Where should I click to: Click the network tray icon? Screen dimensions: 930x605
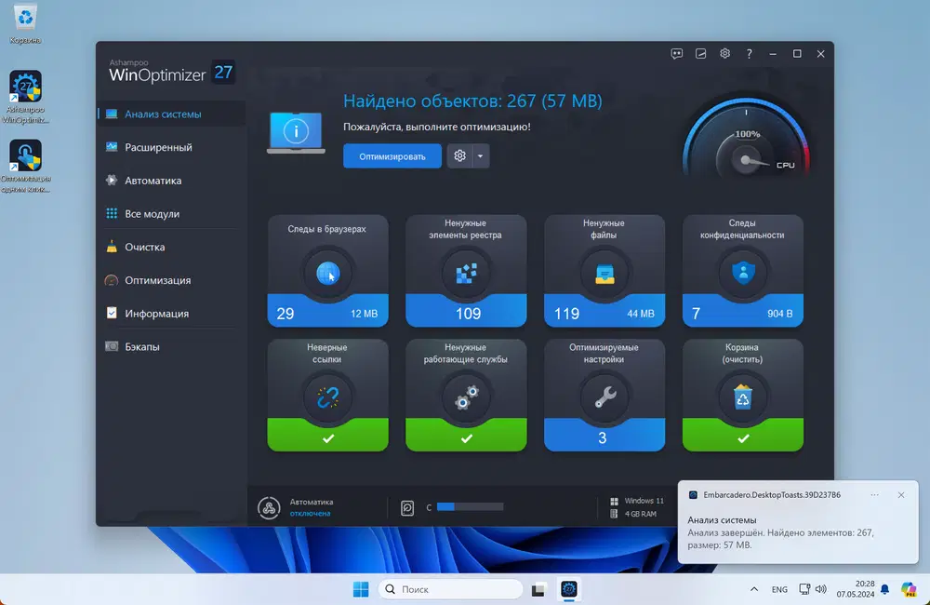[x=804, y=589]
